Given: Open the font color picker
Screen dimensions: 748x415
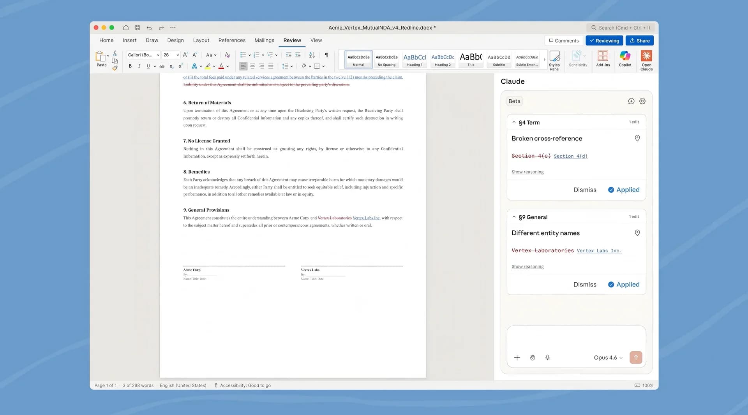Looking at the screenshot, I should [221, 66].
